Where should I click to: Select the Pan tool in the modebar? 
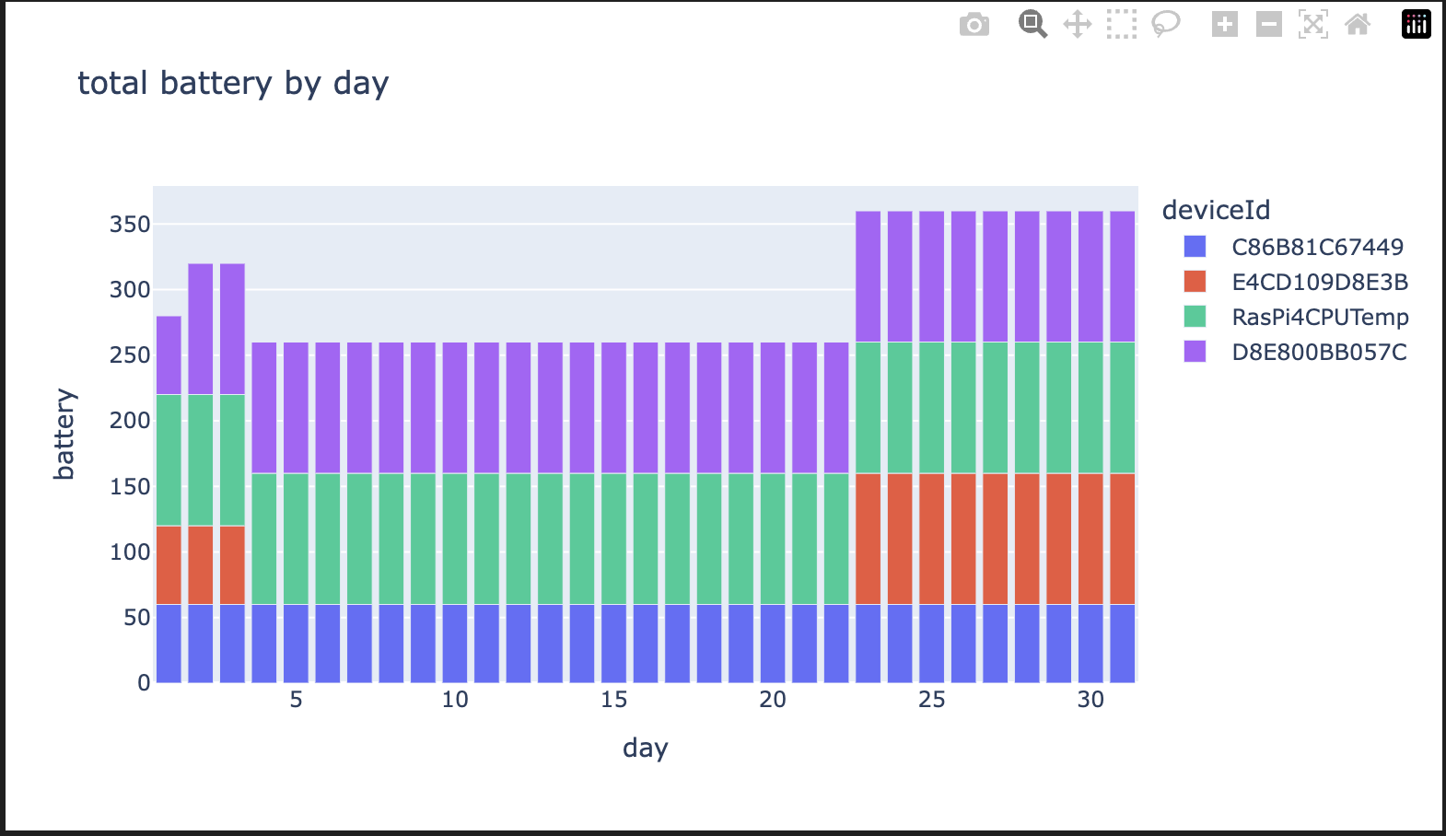click(x=1077, y=25)
